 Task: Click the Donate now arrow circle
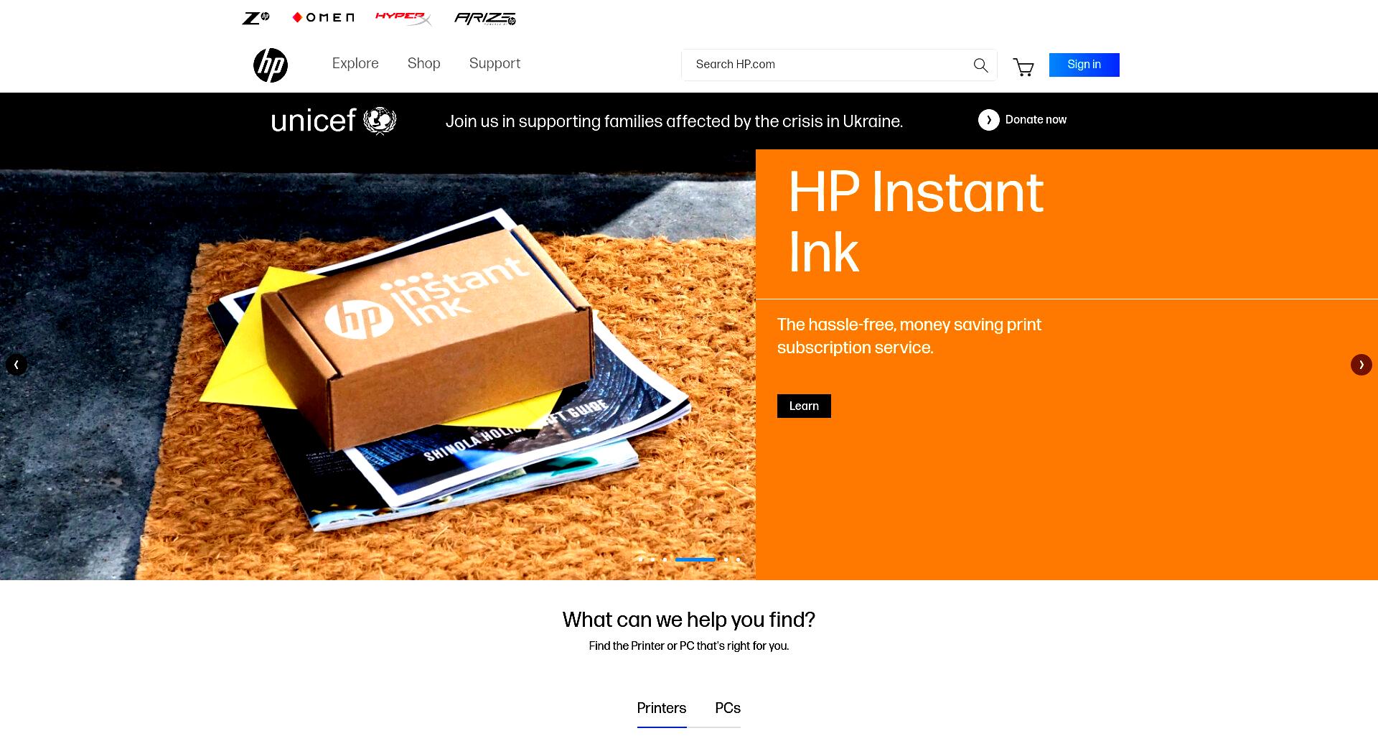[988, 120]
